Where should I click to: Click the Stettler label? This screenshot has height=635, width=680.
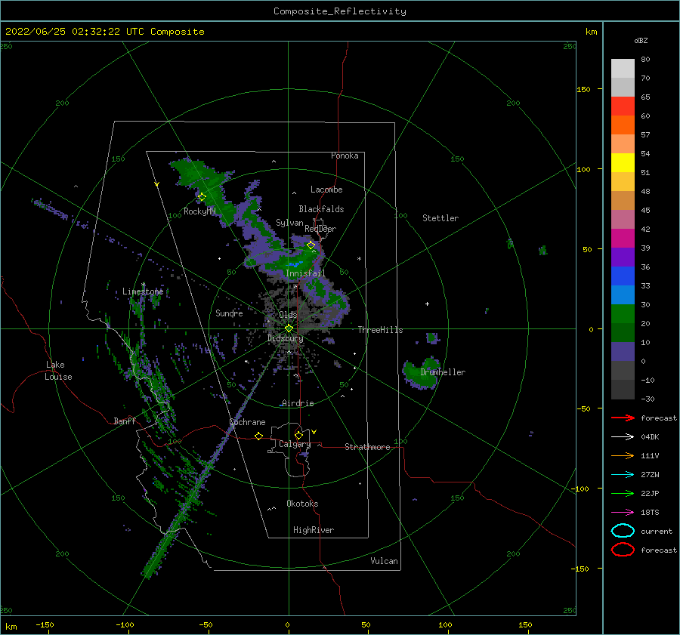tap(440, 218)
